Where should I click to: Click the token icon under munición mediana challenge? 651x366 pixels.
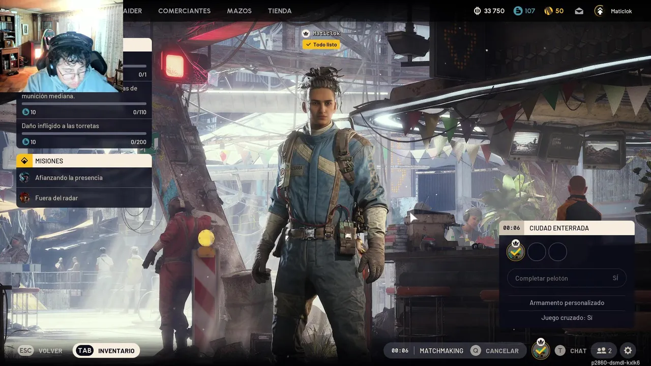pos(26,112)
